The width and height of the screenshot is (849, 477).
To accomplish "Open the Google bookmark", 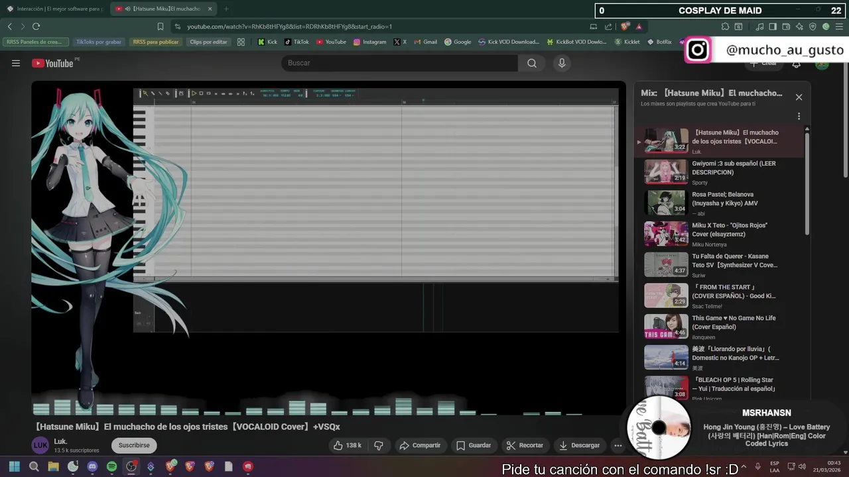I will [458, 42].
